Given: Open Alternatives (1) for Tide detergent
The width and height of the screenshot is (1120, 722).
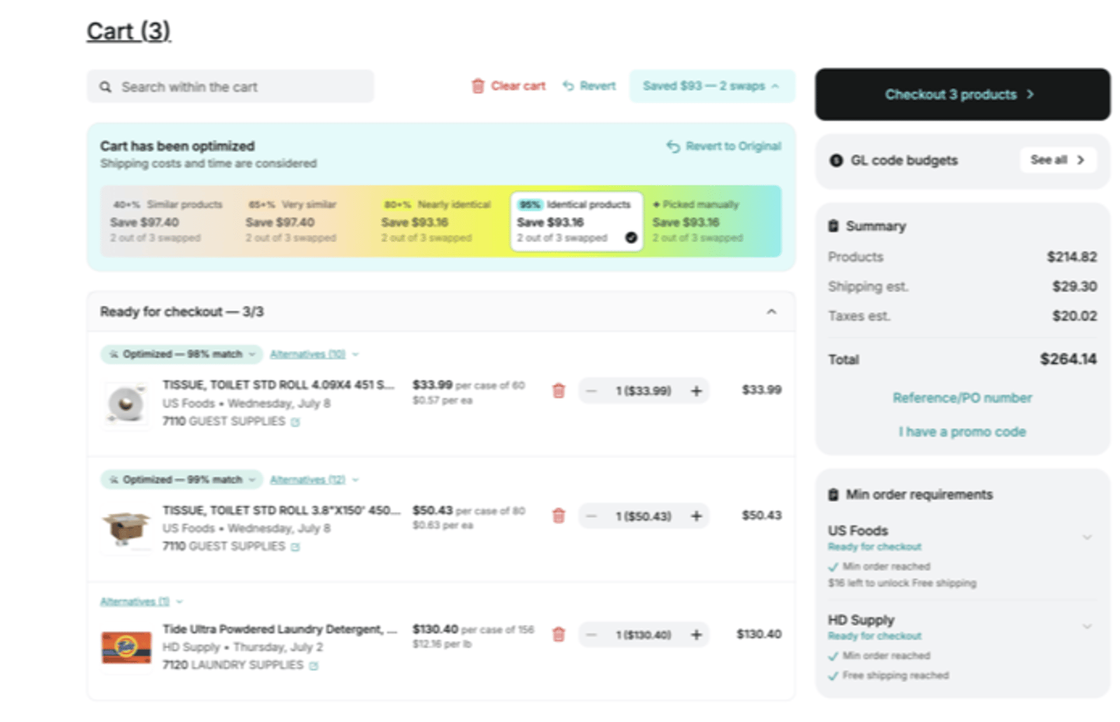Looking at the screenshot, I should [x=141, y=602].
